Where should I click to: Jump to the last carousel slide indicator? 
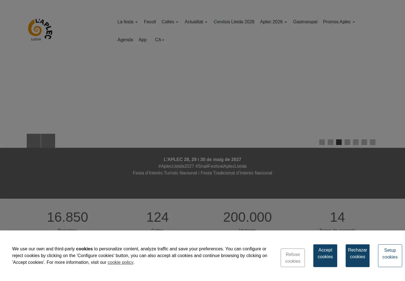point(373,142)
